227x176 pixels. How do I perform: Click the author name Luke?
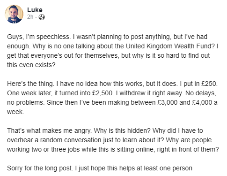click(35, 10)
